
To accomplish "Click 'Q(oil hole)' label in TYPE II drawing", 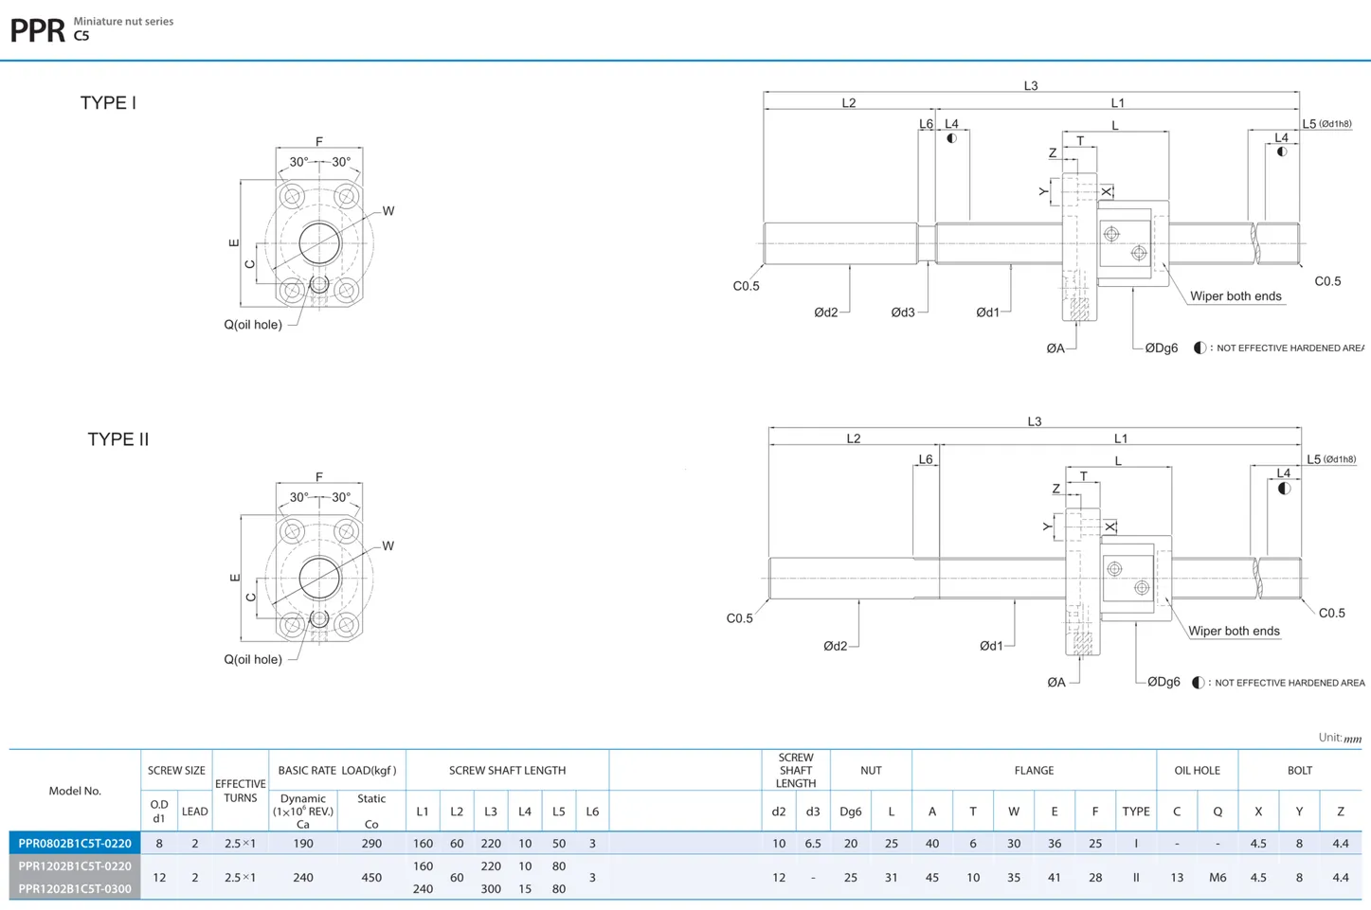I will [253, 659].
